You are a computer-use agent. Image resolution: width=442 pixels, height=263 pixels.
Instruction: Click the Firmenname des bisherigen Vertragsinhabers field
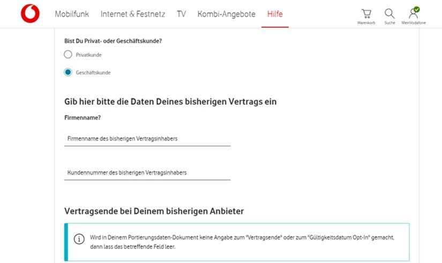tap(147, 138)
